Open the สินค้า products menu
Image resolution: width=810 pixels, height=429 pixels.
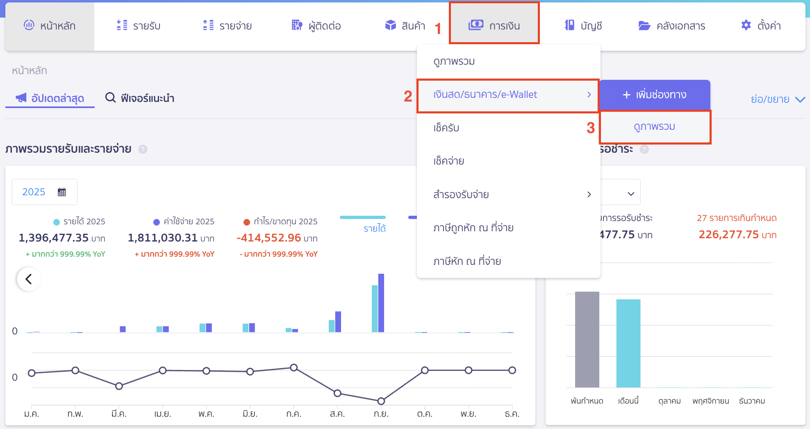tap(405, 26)
